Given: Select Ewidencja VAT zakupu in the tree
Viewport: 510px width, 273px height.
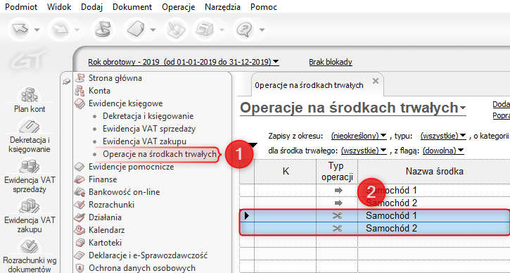Looking at the screenshot, I should tap(144, 141).
